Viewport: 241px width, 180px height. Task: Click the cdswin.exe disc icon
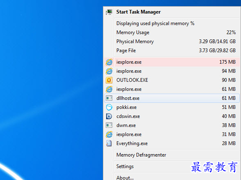click(x=109, y=116)
